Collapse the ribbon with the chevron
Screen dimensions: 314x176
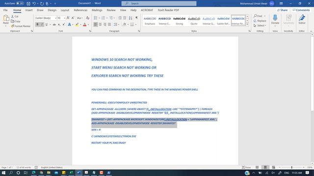[x=311, y=31]
